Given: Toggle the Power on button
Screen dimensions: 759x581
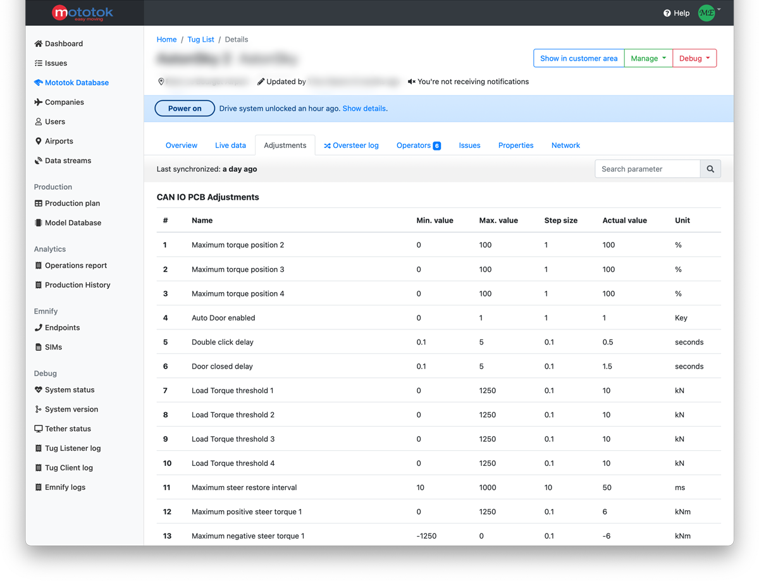Looking at the screenshot, I should [185, 109].
